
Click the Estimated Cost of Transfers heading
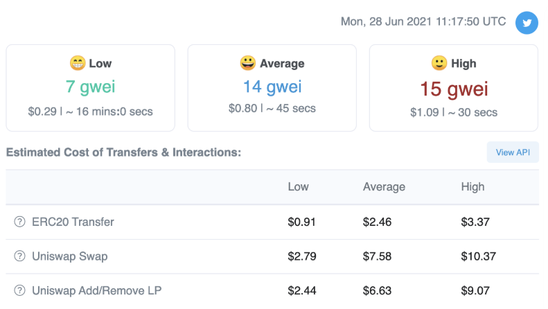click(123, 152)
